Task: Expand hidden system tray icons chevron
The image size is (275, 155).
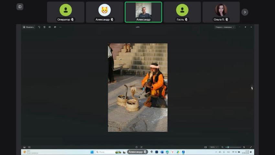Action: [x=216, y=152]
